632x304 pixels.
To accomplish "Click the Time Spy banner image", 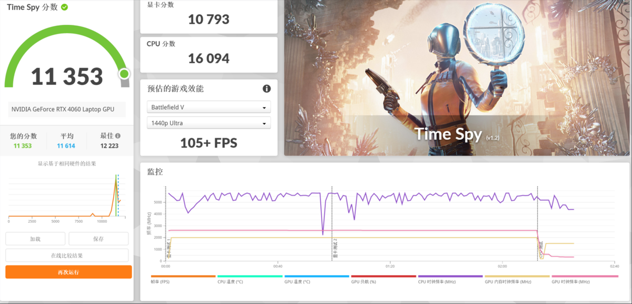I will coord(457,78).
